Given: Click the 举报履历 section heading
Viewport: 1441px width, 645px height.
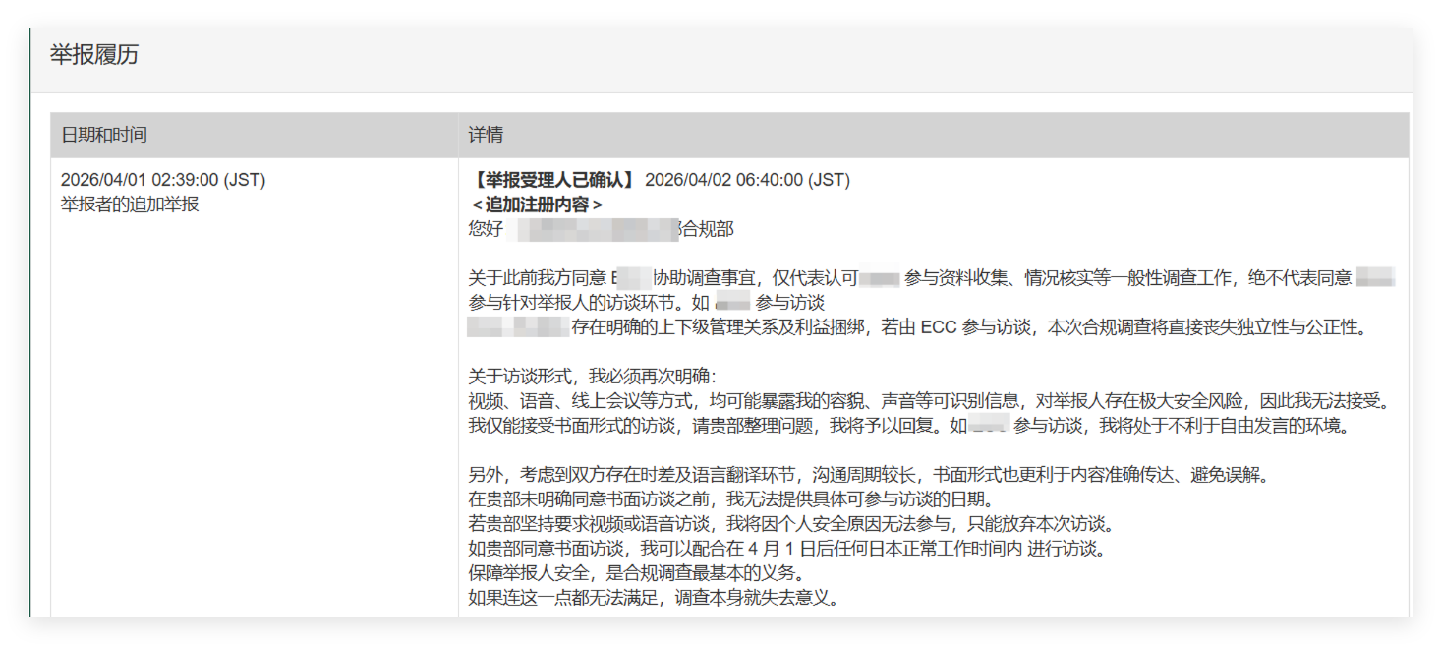Looking at the screenshot, I should pos(94,55).
